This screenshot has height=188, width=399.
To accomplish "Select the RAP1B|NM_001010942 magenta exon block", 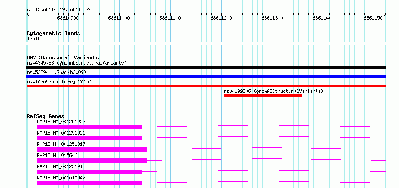I will tap(90, 183).
